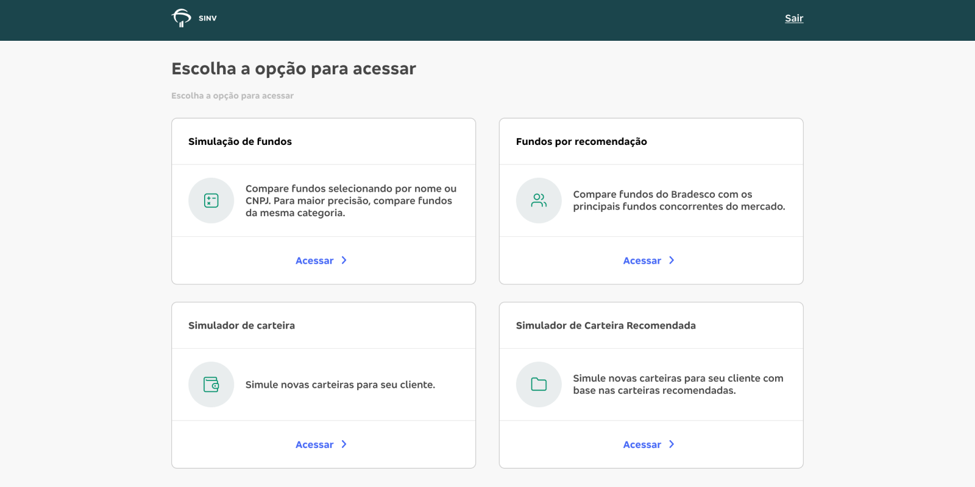This screenshot has height=487, width=975.
Task: Click the Fundos por recomendação card title
Action: pyautogui.click(x=581, y=141)
